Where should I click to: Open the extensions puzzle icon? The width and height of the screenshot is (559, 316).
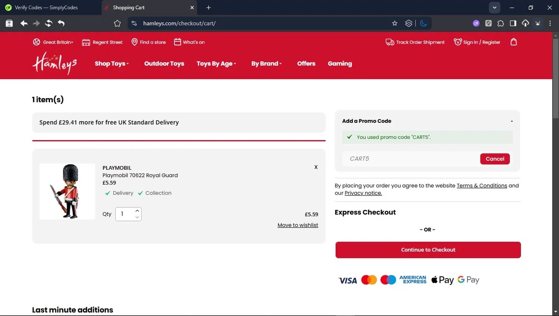click(x=500, y=23)
